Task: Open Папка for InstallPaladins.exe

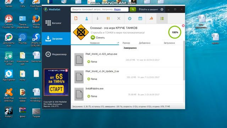Action: coord(92,96)
